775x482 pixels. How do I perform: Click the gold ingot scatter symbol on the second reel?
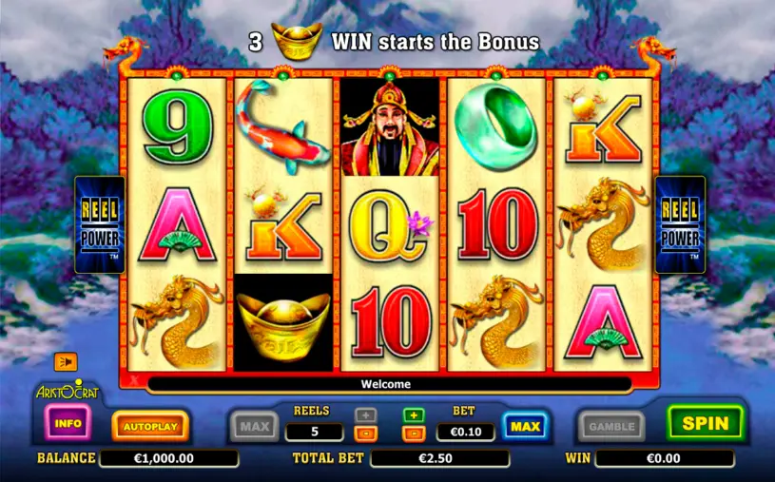pyautogui.click(x=283, y=322)
